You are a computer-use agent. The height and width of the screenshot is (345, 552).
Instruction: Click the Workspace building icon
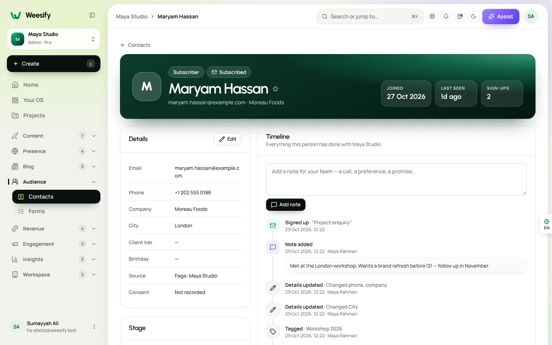pyautogui.click(x=15, y=274)
